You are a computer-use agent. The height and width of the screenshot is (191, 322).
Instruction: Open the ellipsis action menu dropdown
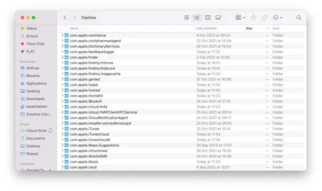click(x=277, y=18)
